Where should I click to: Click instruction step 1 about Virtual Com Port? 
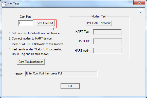(x=35, y=33)
